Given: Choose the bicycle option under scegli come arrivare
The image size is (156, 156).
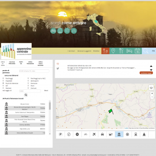Looking at the screenshot, I should [x=53, y=31].
